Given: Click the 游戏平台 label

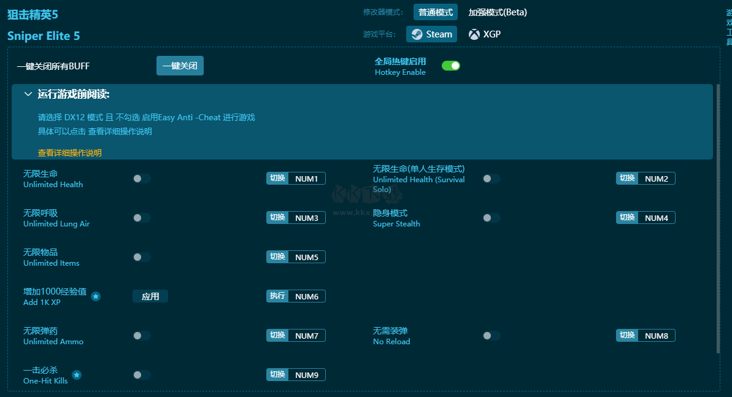Looking at the screenshot, I should point(379,34).
